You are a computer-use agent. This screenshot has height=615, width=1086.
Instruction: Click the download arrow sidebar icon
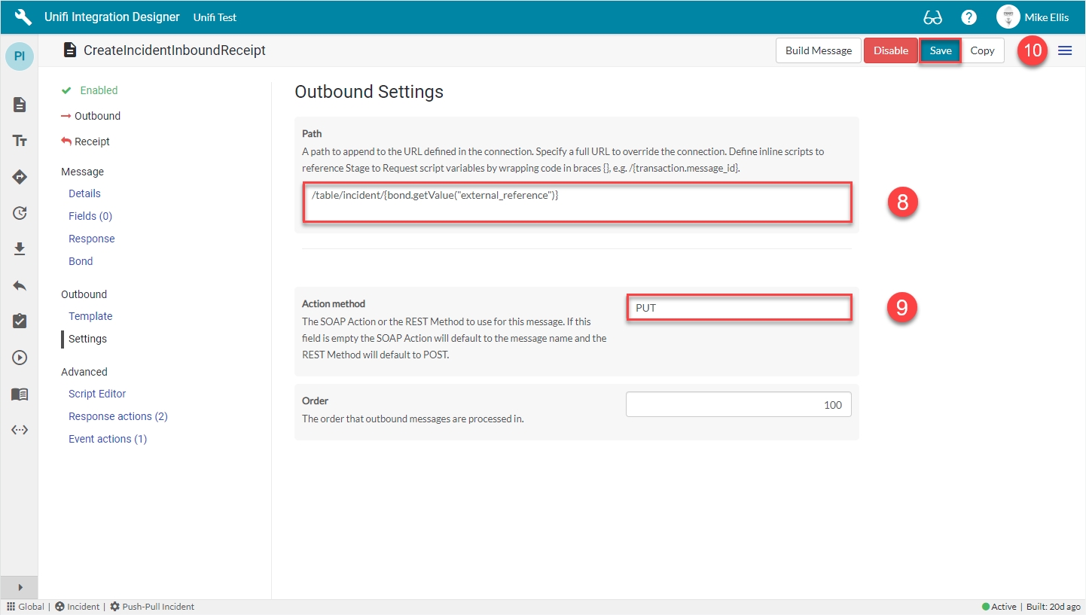click(x=20, y=249)
